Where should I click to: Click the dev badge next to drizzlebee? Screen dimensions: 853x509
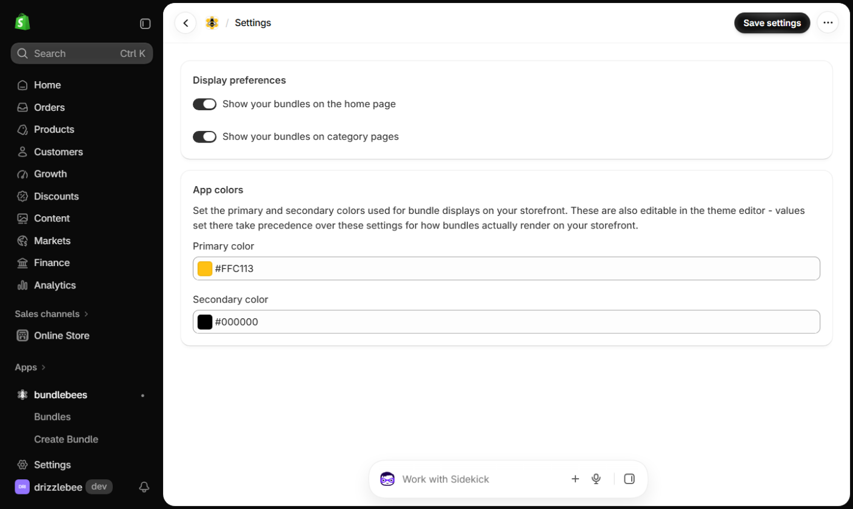point(99,487)
